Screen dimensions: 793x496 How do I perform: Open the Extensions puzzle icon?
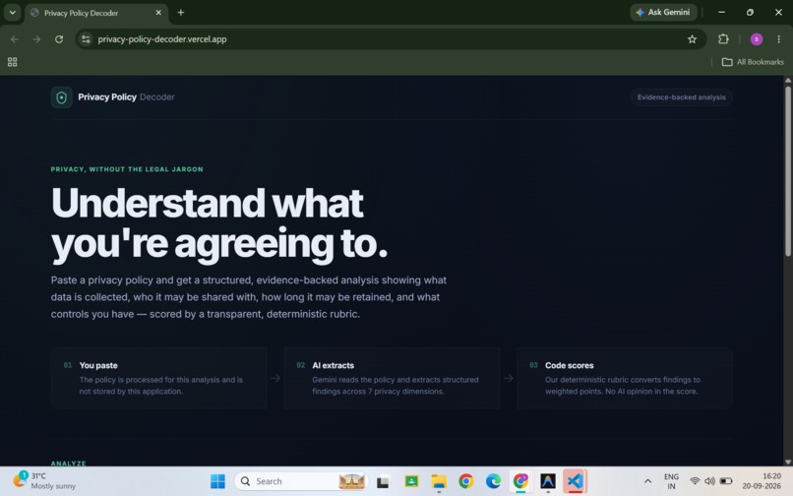[723, 39]
